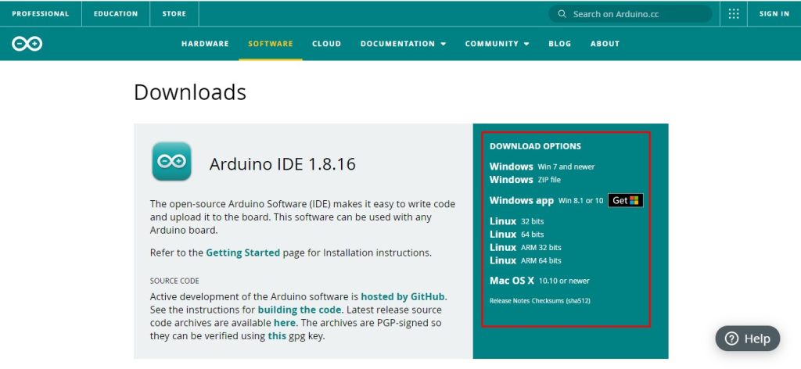Download Windows Win 7 and newer installer
This screenshot has height=369, width=801.
click(542, 167)
